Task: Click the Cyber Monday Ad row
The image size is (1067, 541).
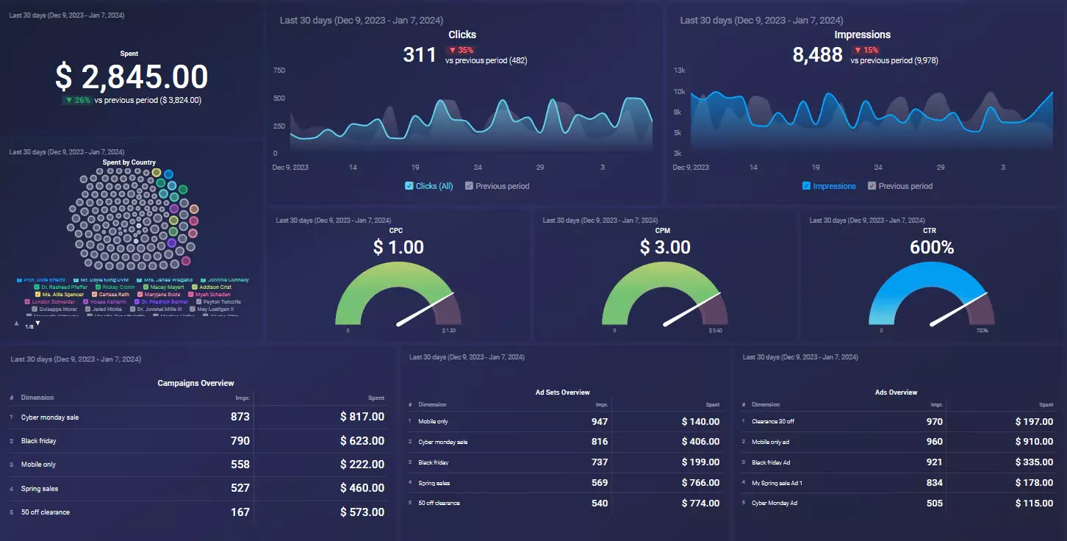Action: (x=898, y=504)
